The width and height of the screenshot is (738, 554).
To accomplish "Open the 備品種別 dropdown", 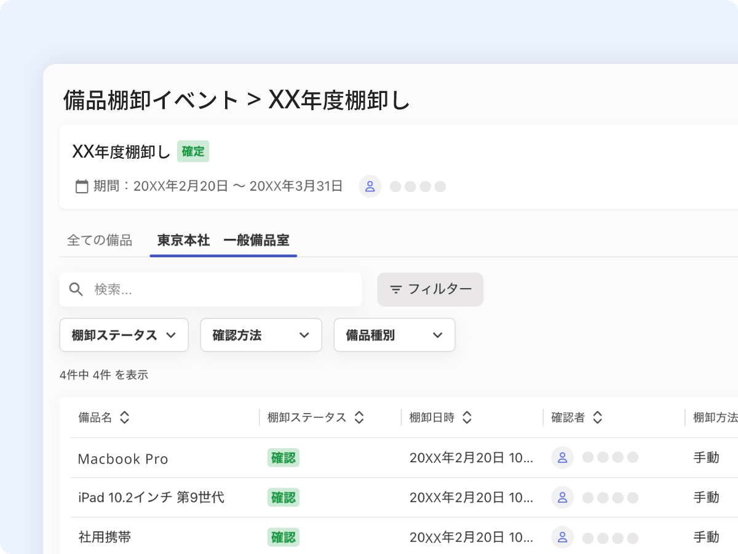I will coord(394,335).
